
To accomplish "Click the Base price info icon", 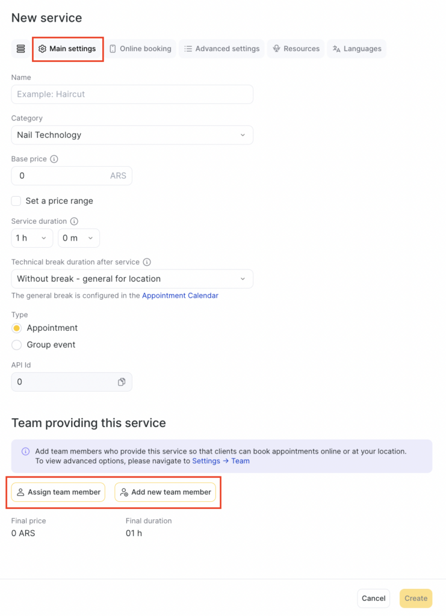I will click(54, 159).
